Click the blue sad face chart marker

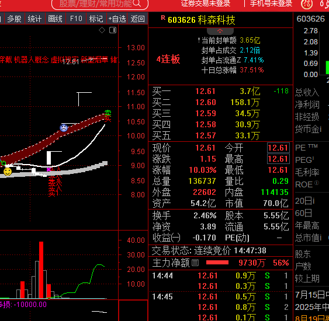point(64,128)
